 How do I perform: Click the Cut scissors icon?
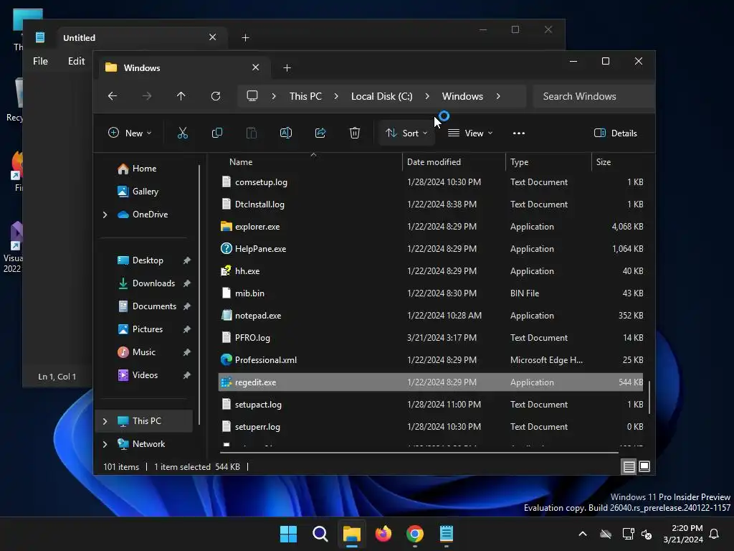pos(183,133)
